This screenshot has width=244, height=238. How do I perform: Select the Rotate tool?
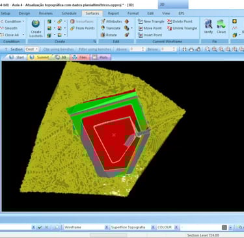[109, 35]
